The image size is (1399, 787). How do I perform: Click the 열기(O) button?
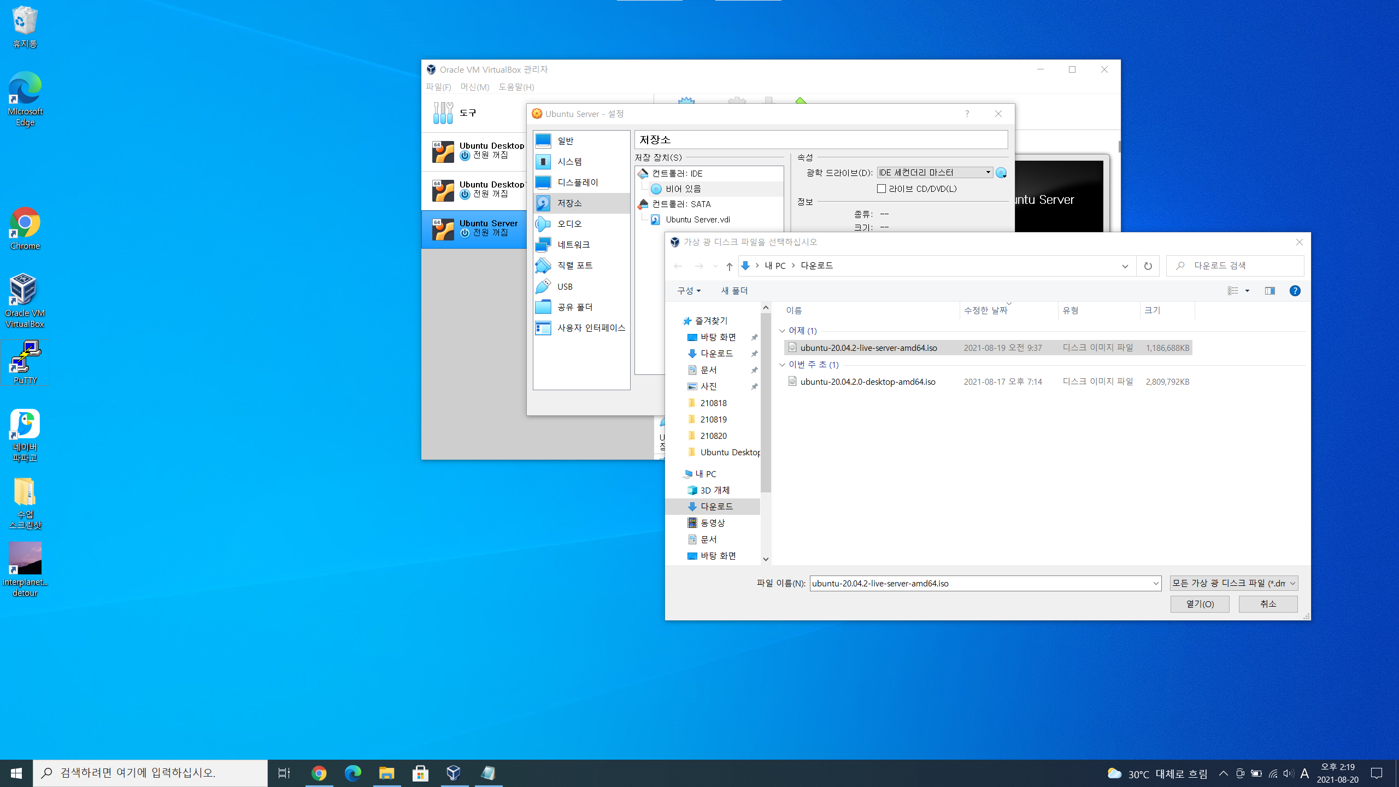1200,604
